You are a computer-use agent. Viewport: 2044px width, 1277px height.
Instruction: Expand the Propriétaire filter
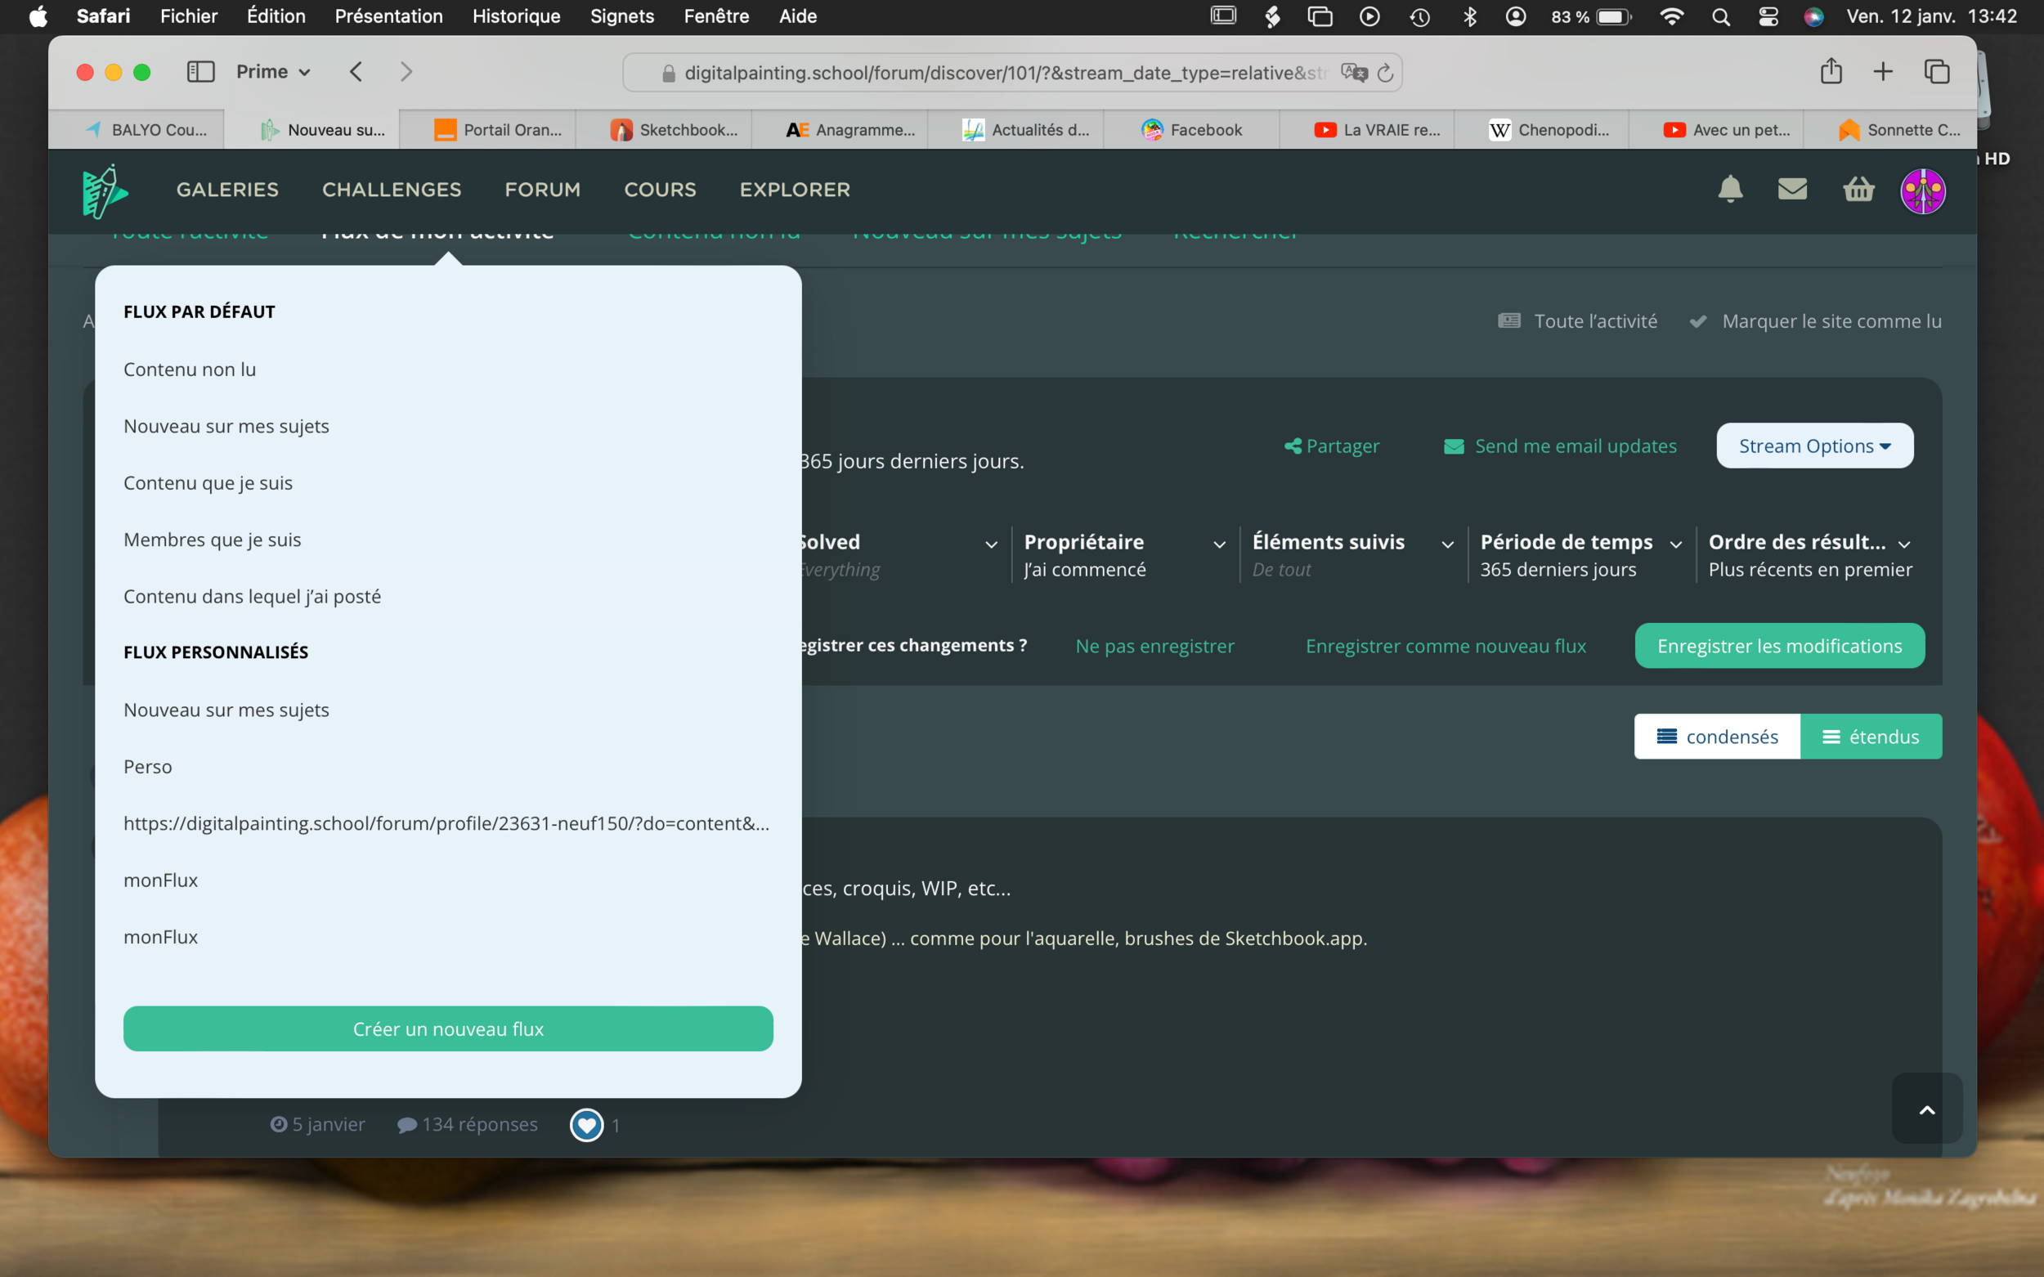1123,555
